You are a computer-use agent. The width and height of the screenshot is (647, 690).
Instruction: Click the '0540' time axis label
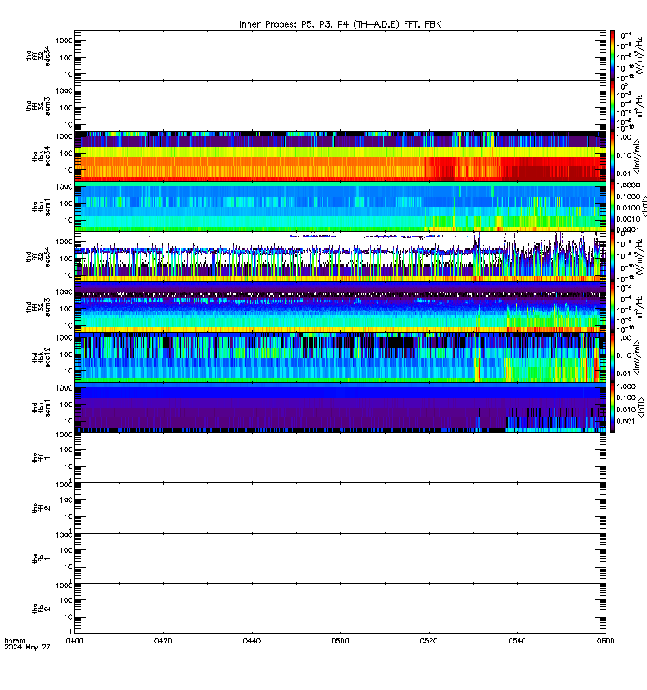(517, 641)
